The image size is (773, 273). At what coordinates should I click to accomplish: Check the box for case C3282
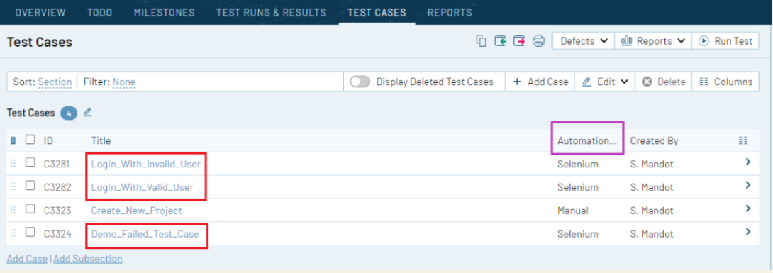tap(30, 186)
